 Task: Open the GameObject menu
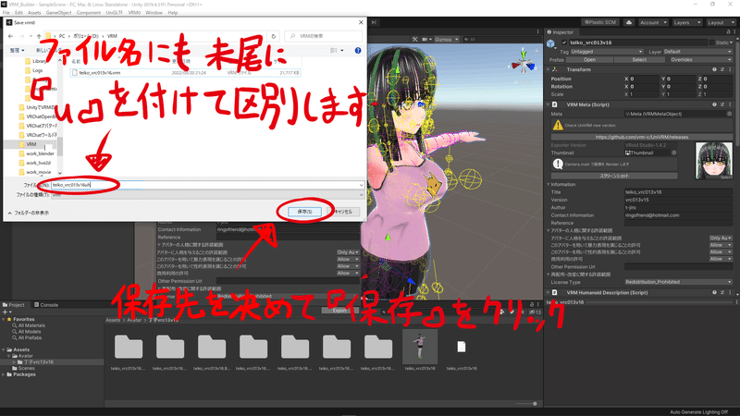tap(58, 13)
